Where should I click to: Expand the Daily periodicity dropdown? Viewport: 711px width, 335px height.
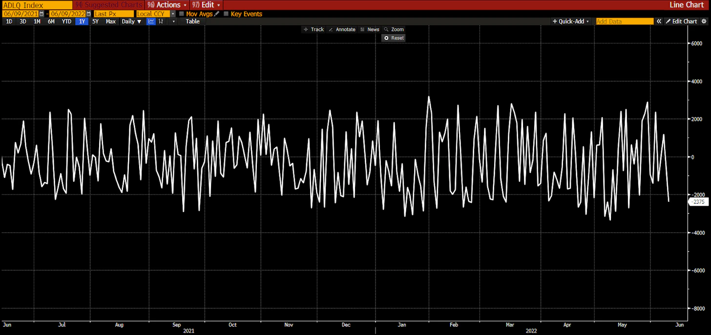point(131,21)
